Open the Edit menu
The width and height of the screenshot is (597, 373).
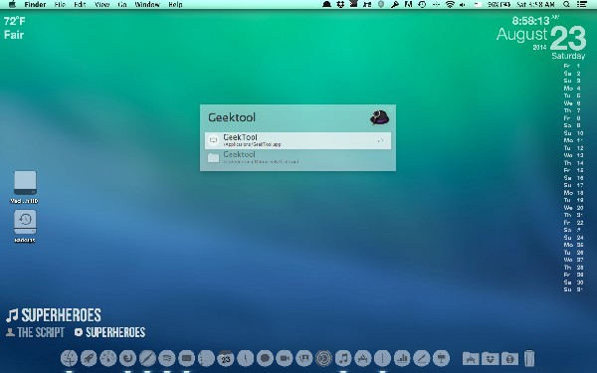point(80,5)
